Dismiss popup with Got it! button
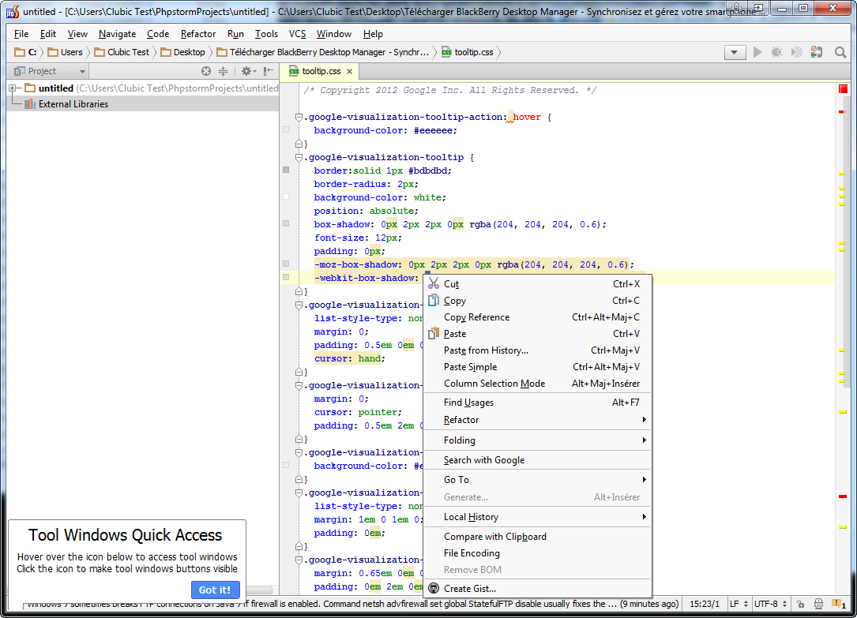This screenshot has height=618, width=857. 215,590
